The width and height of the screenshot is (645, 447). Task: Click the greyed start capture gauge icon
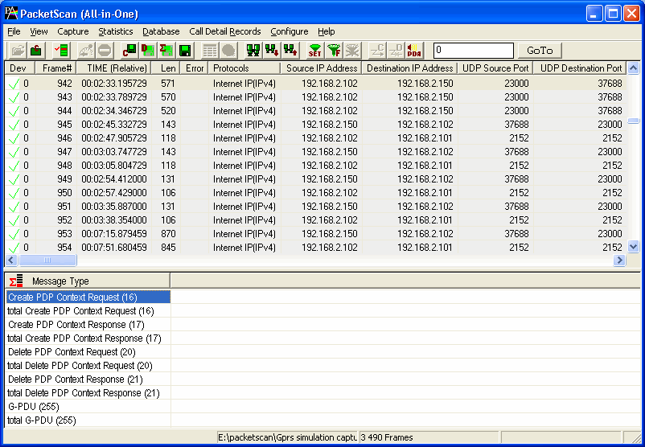click(x=86, y=51)
